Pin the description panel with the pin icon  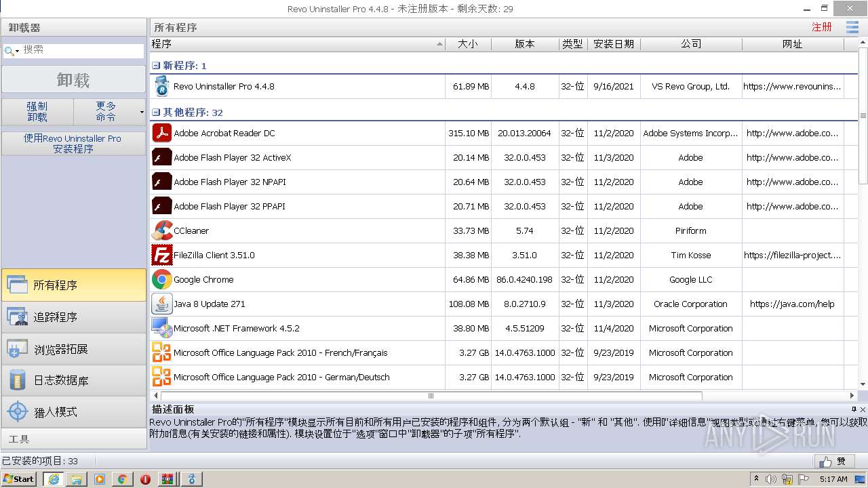click(x=854, y=409)
